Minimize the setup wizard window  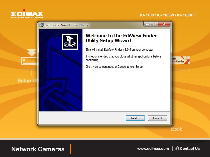pyautogui.click(x=147, y=24)
